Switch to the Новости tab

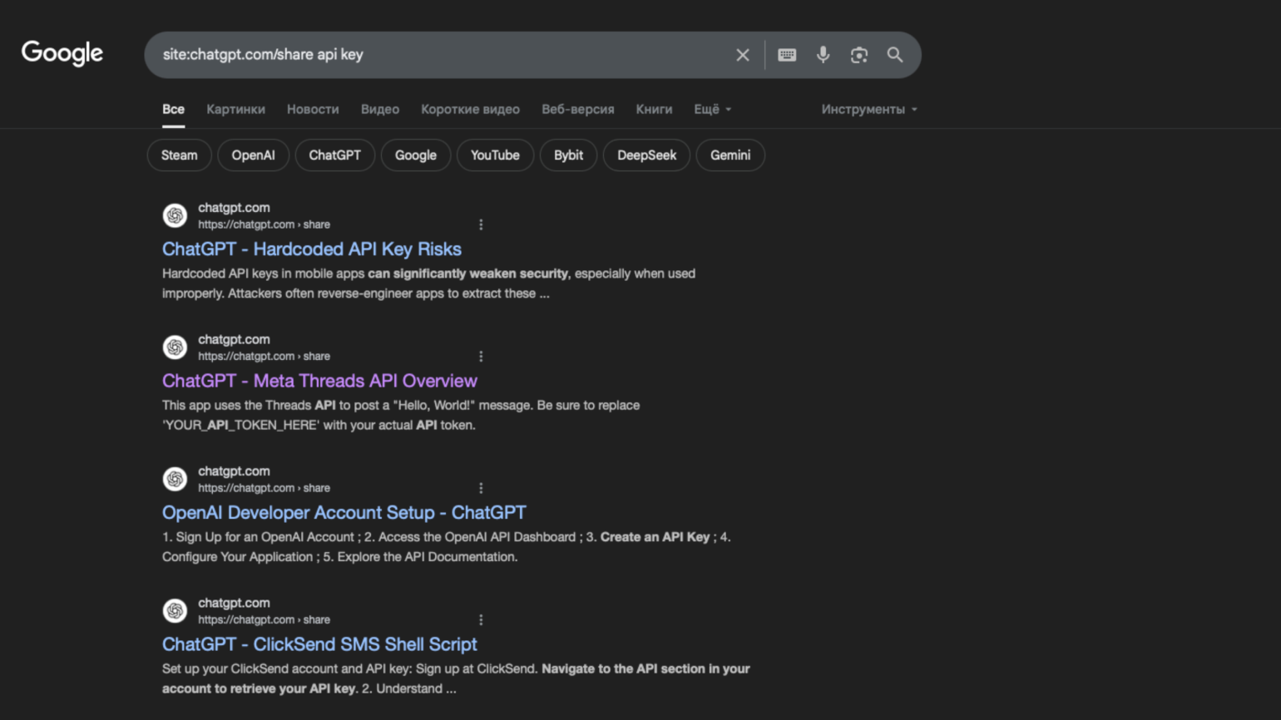coord(313,109)
